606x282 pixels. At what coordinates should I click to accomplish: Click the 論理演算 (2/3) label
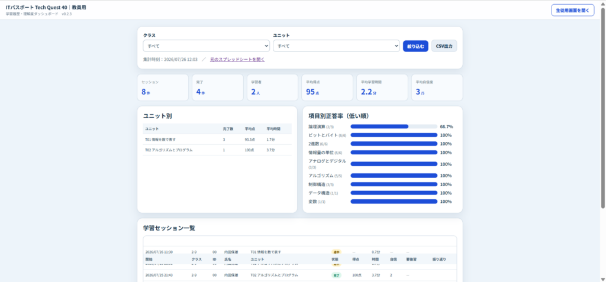tap(321, 127)
